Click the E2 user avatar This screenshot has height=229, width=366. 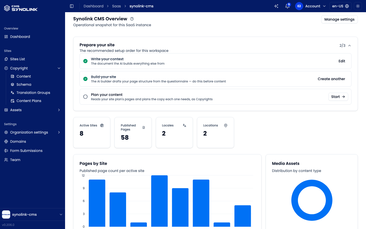[x=299, y=6]
